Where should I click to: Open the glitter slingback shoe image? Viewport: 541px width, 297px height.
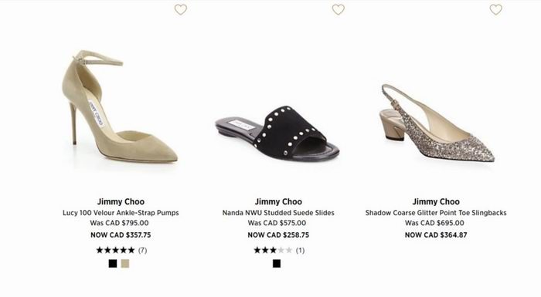(437, 123)
